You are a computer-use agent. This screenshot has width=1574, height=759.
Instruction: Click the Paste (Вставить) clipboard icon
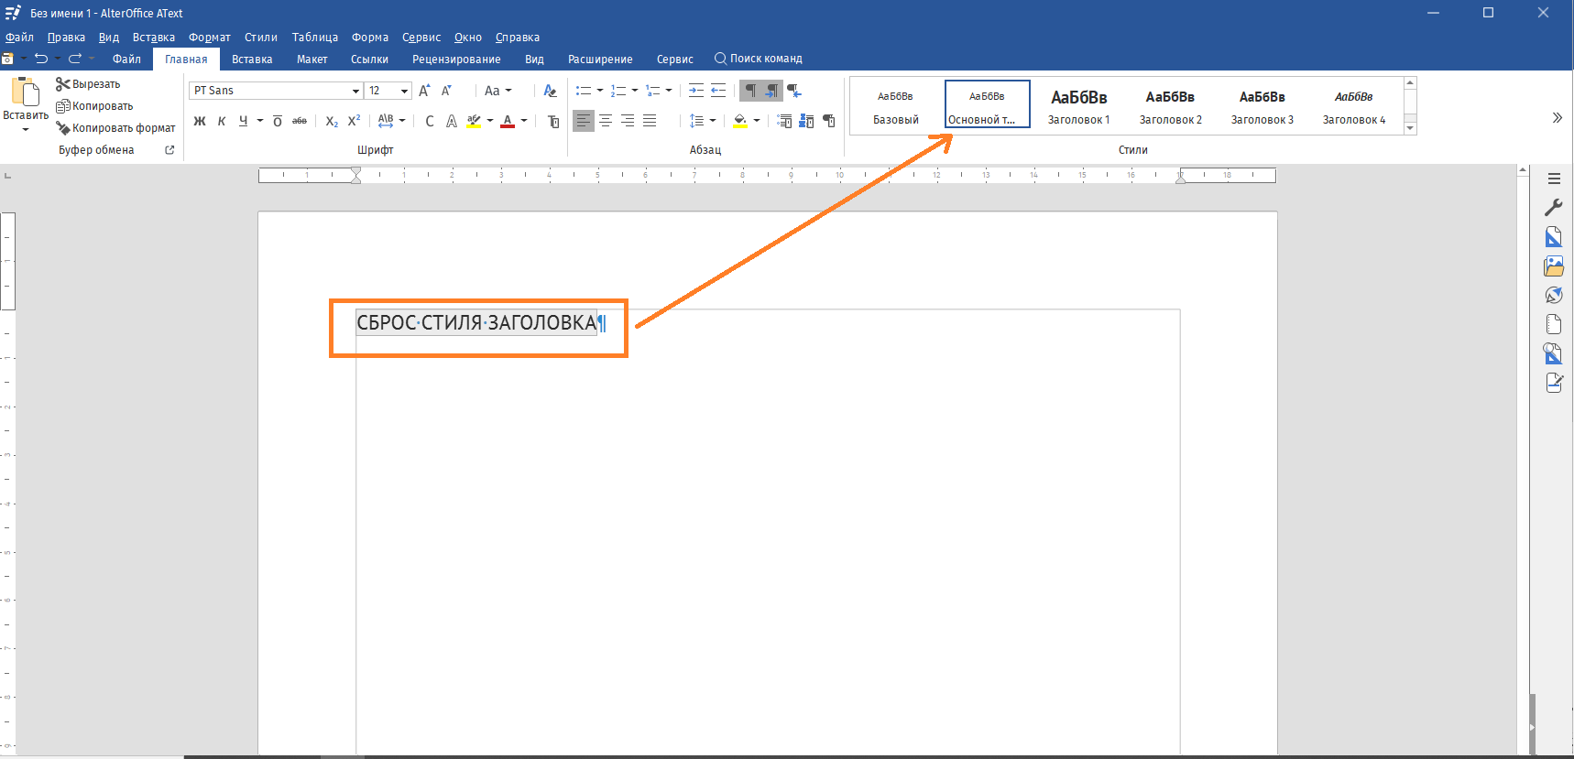[26, 92]
